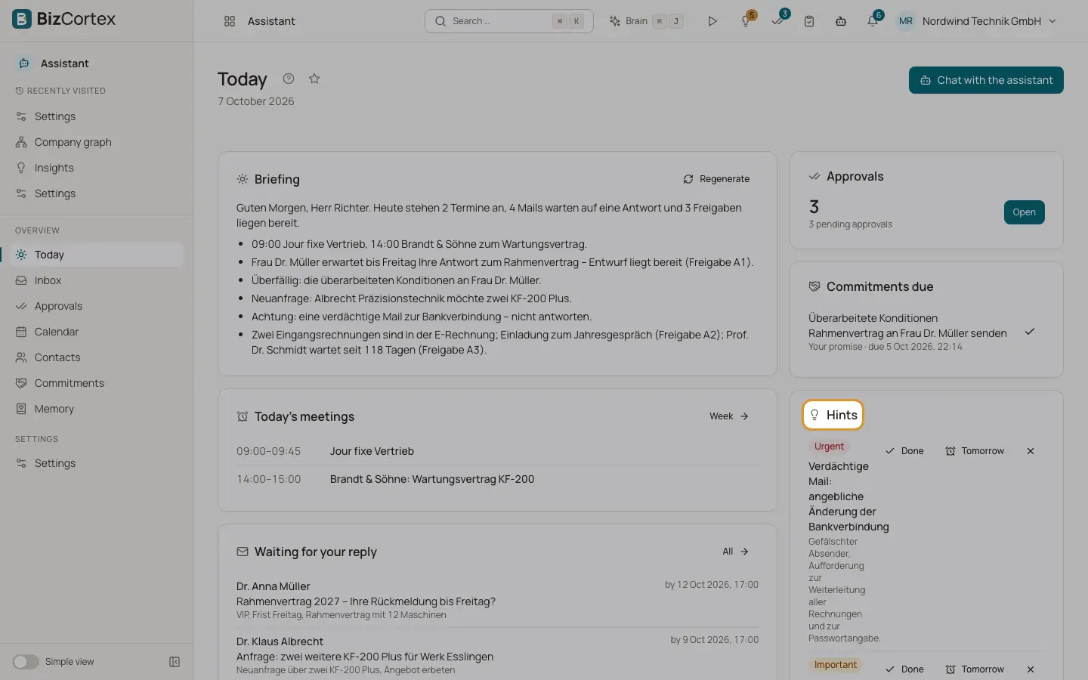Image resolution: width=1088 pixels, height=680 pixels.
Task: Open Dr. Anna Müller's Rahmenvertrag 2027 mail
Action: click(497, 600)
